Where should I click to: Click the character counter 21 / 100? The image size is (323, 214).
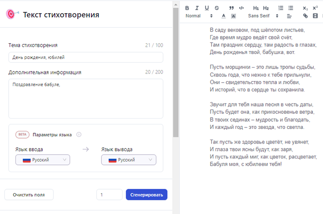click(154, 45)
